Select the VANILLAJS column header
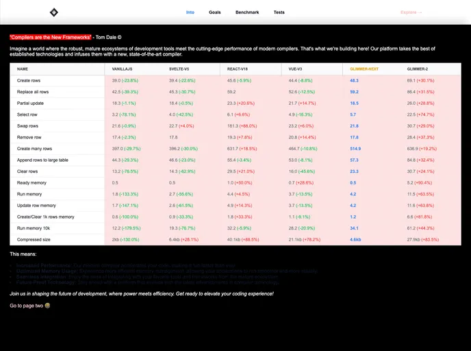 pyautogui.click(x=122, y=69)
